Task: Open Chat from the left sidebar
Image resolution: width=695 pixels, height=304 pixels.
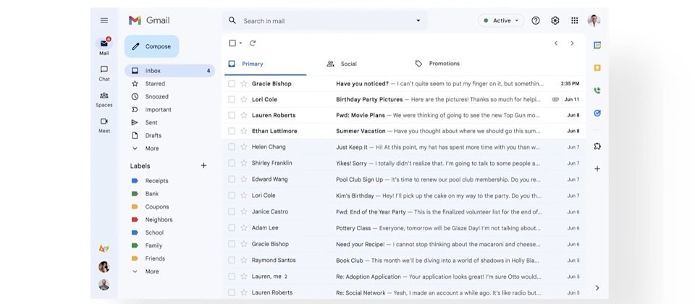Action: click(x=104, y=72)
